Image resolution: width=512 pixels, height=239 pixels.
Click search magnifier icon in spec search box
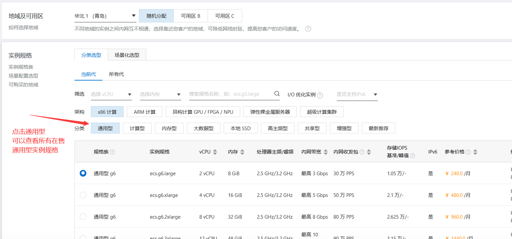point(277,94)
